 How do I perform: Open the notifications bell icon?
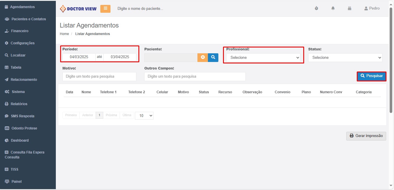[x=333, y=8]
